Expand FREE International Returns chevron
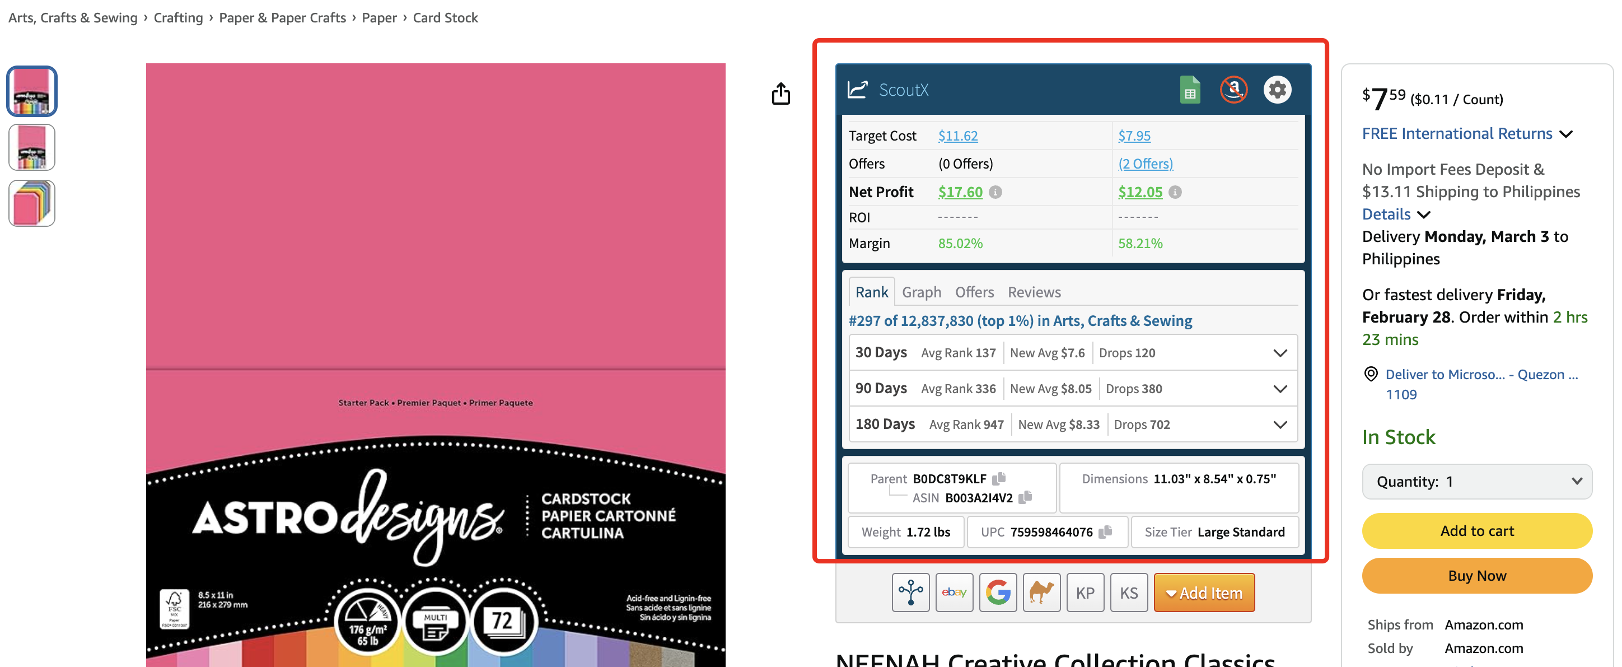Viewport: 1622px width, 667px height. (1566, 134)
